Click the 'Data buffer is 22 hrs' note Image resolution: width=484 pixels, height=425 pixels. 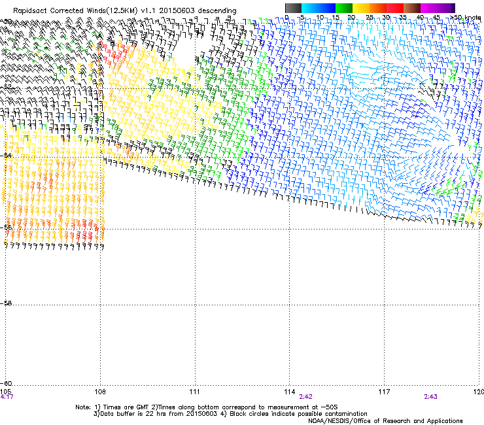point(230,414)
